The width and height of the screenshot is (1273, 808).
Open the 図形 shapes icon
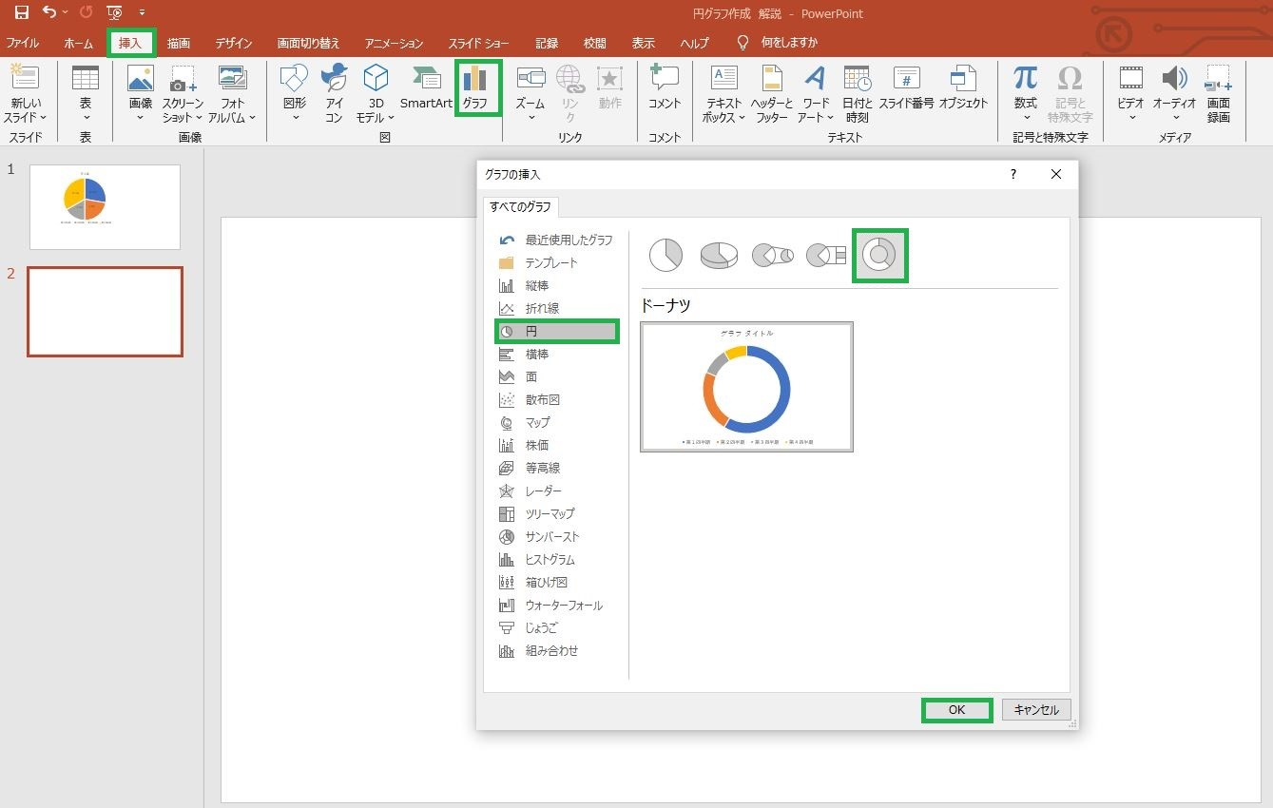295,79
